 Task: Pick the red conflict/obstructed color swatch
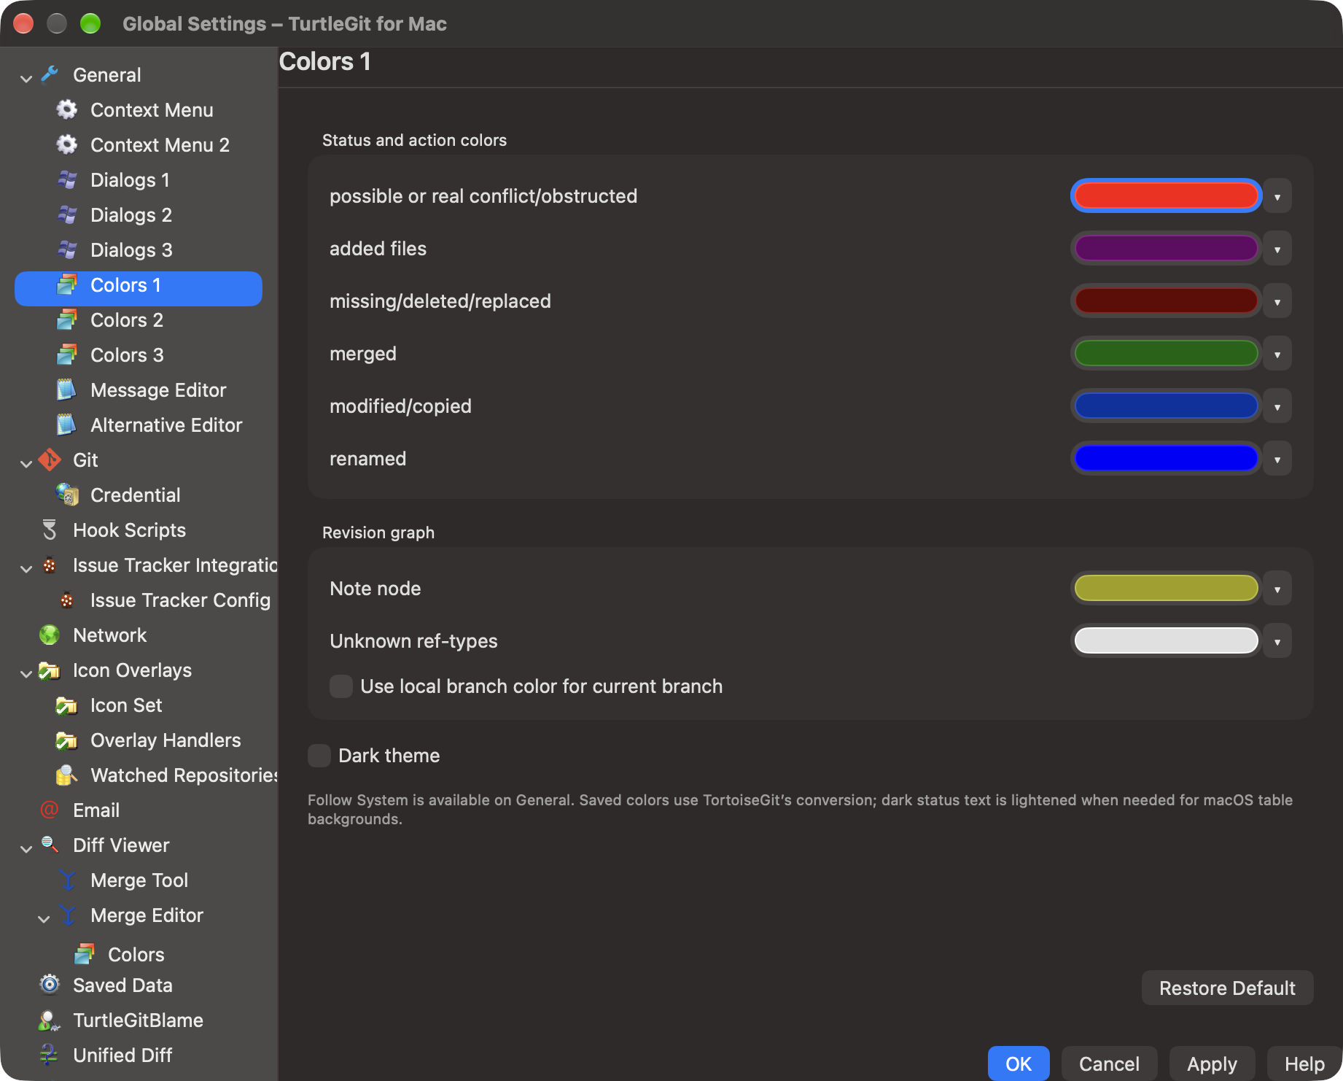click(x=1166, y=195)
